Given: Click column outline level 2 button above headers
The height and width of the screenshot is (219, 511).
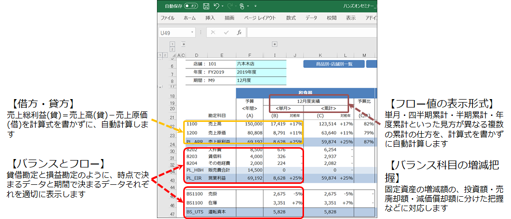Looking at the screenshot, I should (x=172, y=49).
